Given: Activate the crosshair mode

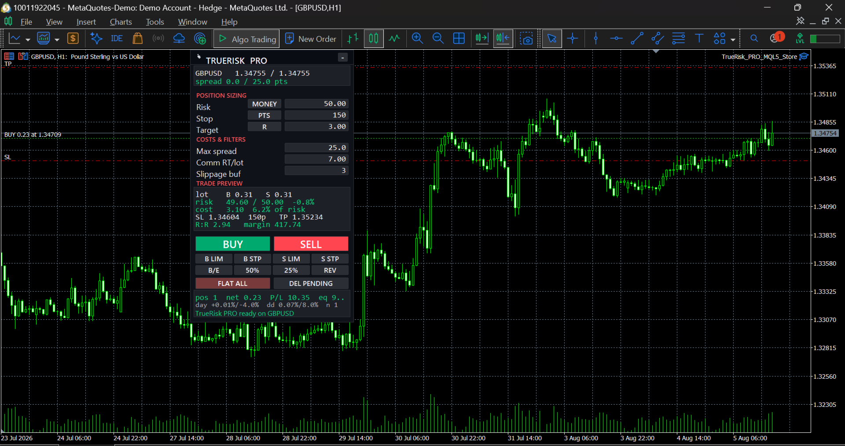Looking at the screenshot, I should click(573, 39).
